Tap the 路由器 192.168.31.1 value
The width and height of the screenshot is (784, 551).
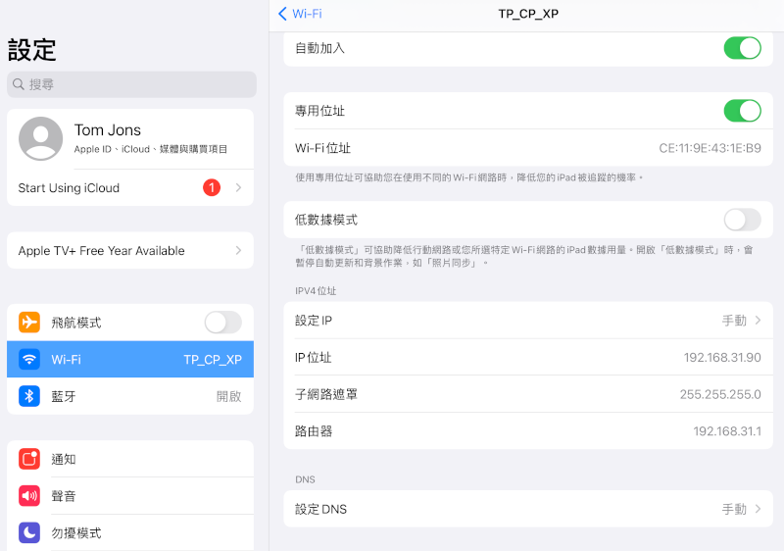point(727,431)
